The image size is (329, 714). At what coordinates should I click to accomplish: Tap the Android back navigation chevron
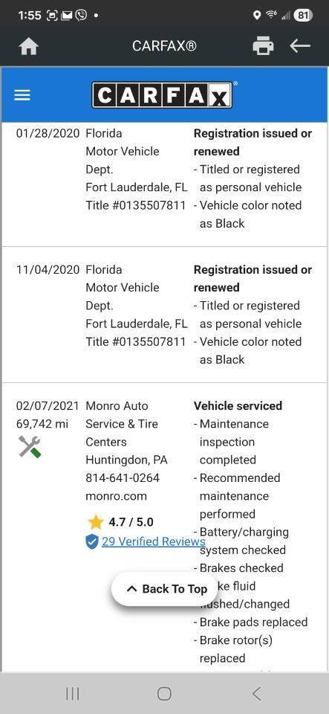256,694
